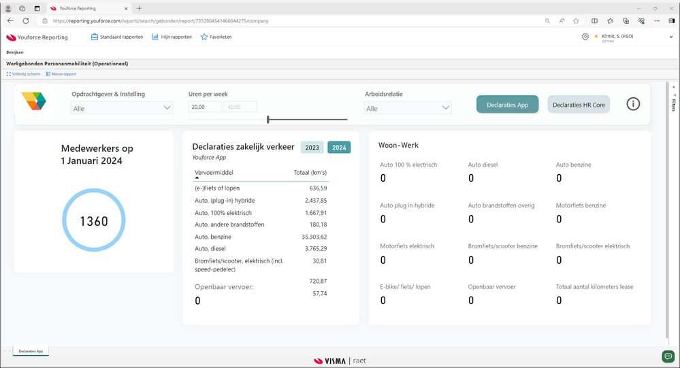Sort by the Totaal (km's) column header
This screenshot has height=368, width=680.
pyautogui.click(x=310, y=173)
